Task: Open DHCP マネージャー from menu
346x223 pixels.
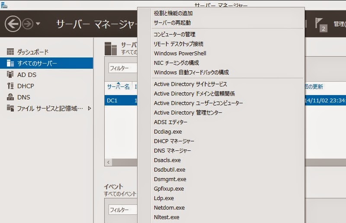Action: click(x=174, y=141)
